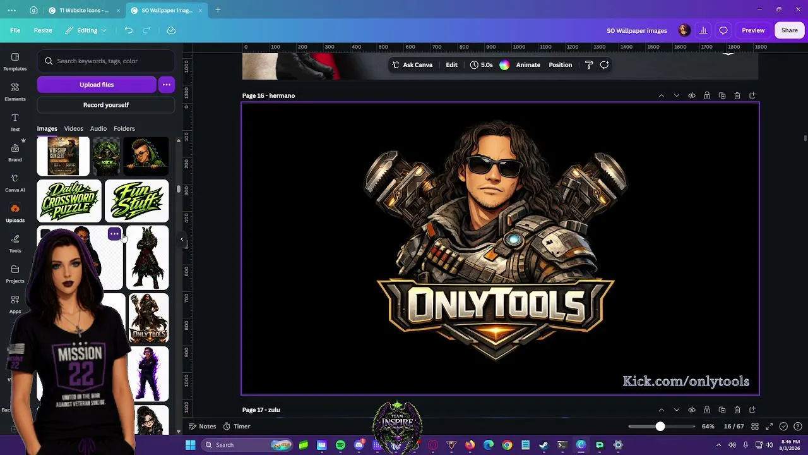Image resolution: width=808 pixels, height=455 pixels.
Task: Duplicate Page 17 - zulu
Action: pyautogui.click(x=722, y=409)
